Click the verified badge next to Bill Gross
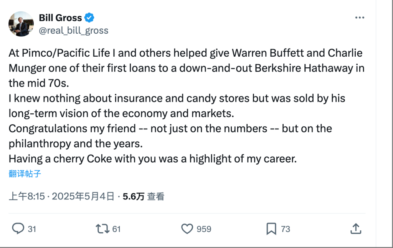 tap(89, 17)
